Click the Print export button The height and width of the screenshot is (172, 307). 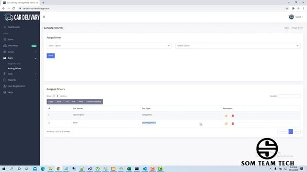[81, 102]
